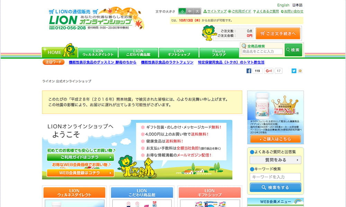Open the Fleuria フルリア tab

[x=219, y=53]
